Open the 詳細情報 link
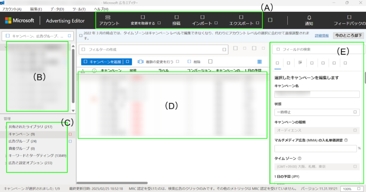 tap(322, 35)
